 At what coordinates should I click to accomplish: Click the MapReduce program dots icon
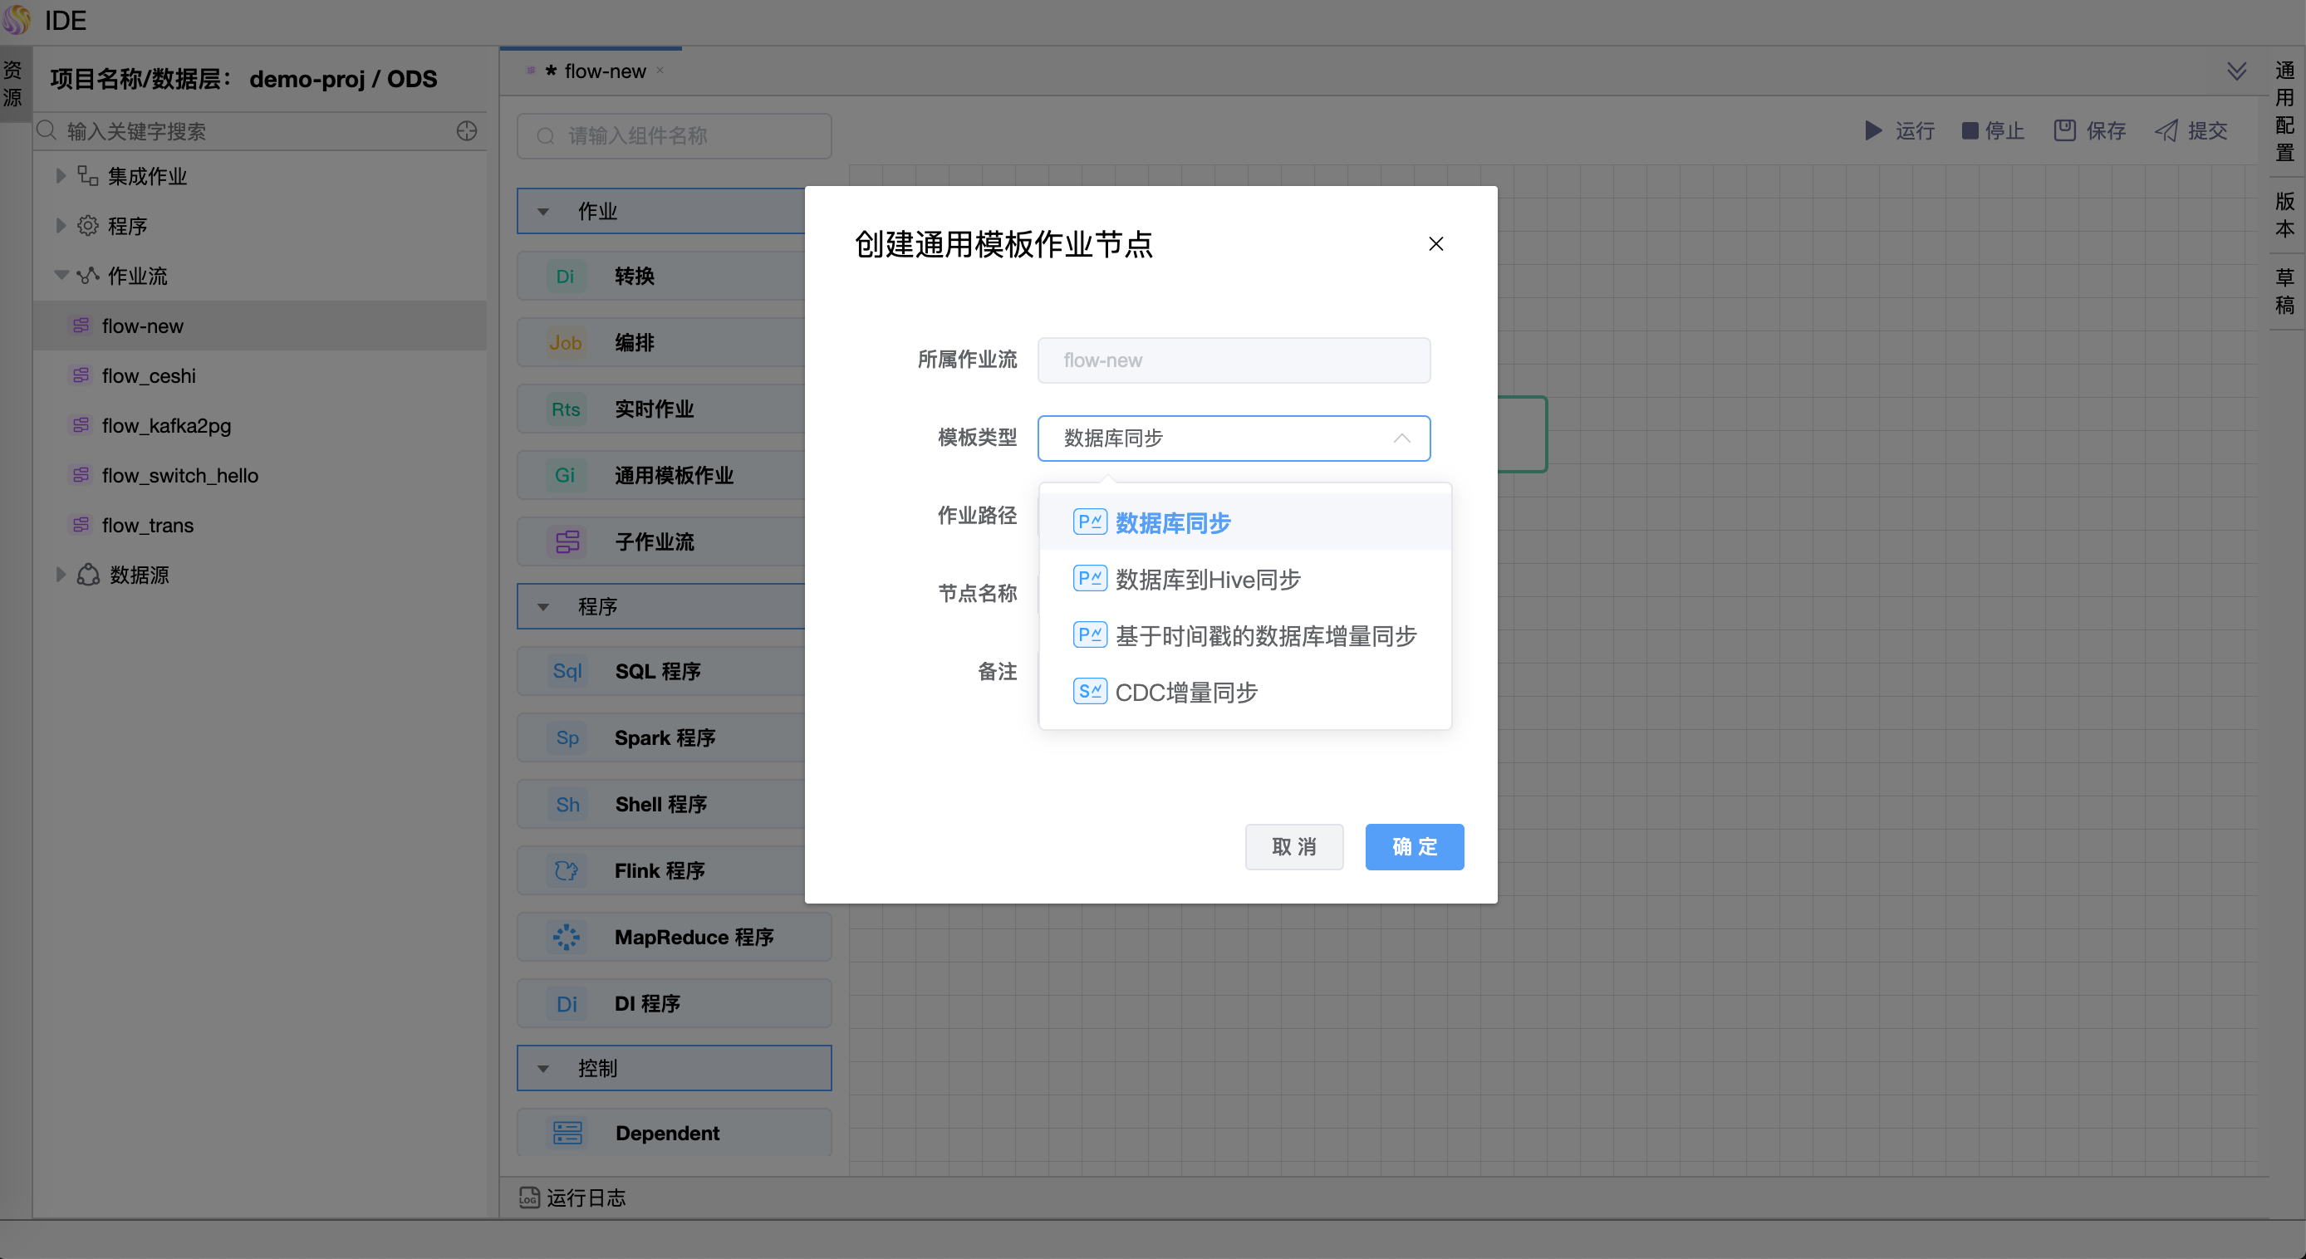tap(566, 937)
